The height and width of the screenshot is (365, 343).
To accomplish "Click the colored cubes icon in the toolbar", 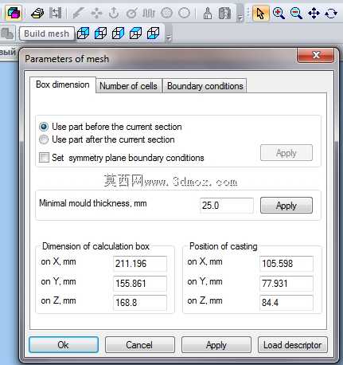I will click(x=14, y=13).
